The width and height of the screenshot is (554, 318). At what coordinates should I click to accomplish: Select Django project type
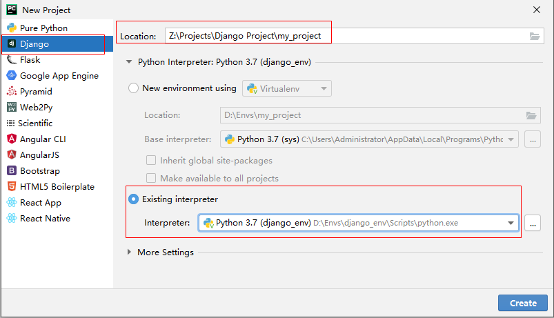click(57, 44)
